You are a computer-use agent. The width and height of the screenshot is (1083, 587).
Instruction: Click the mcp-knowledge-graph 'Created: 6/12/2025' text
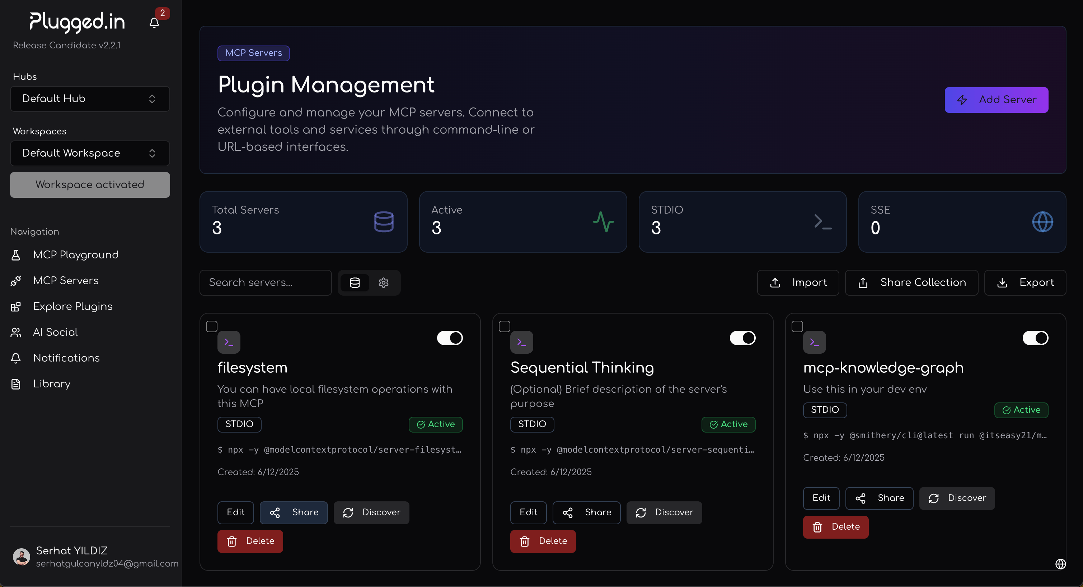[x=844, y=458]
